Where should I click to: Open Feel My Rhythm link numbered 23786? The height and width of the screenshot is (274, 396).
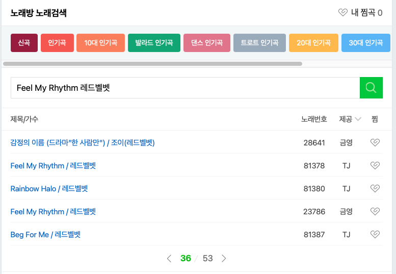coord(53,212)
